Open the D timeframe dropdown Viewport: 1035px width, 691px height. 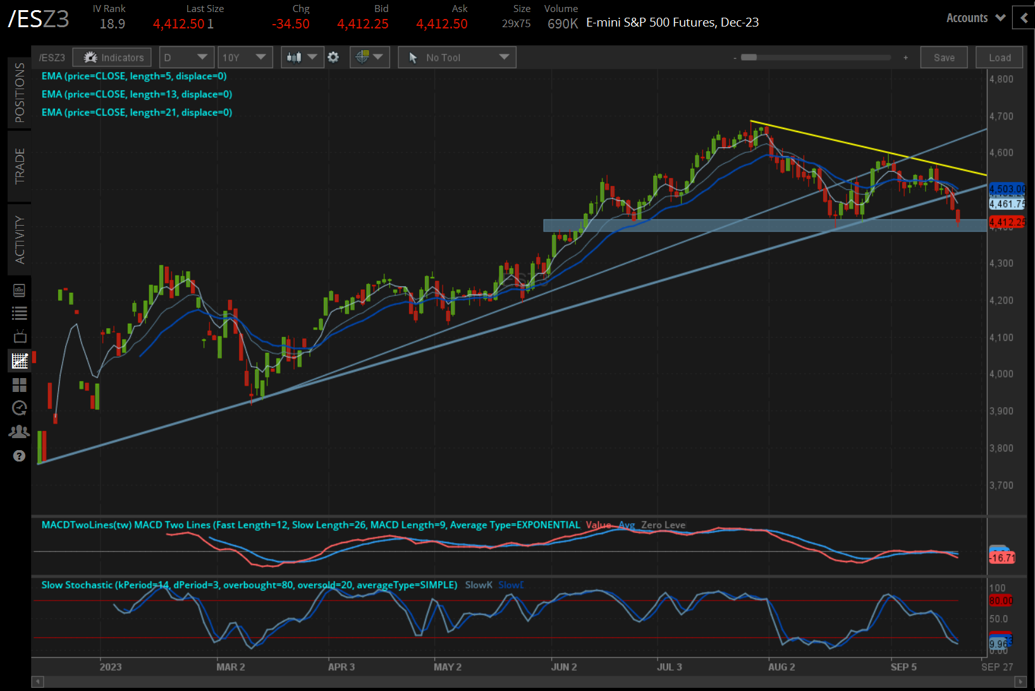coord(187,57)
